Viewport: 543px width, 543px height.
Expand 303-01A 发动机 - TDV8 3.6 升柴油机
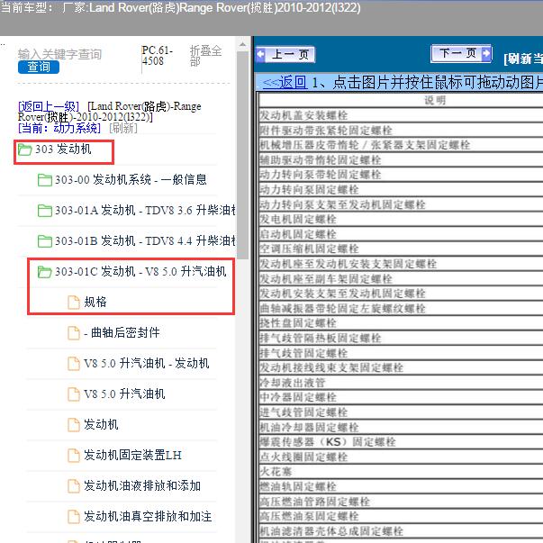point(146,210)
